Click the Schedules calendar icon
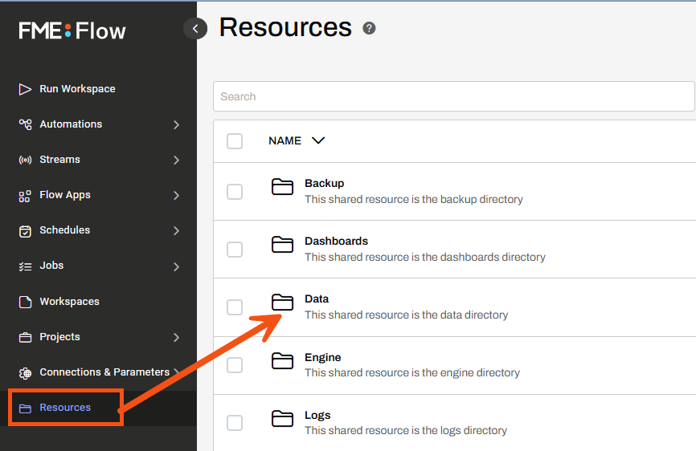The height and width of the screenshot is (451, 696). [x=25, y=231]
